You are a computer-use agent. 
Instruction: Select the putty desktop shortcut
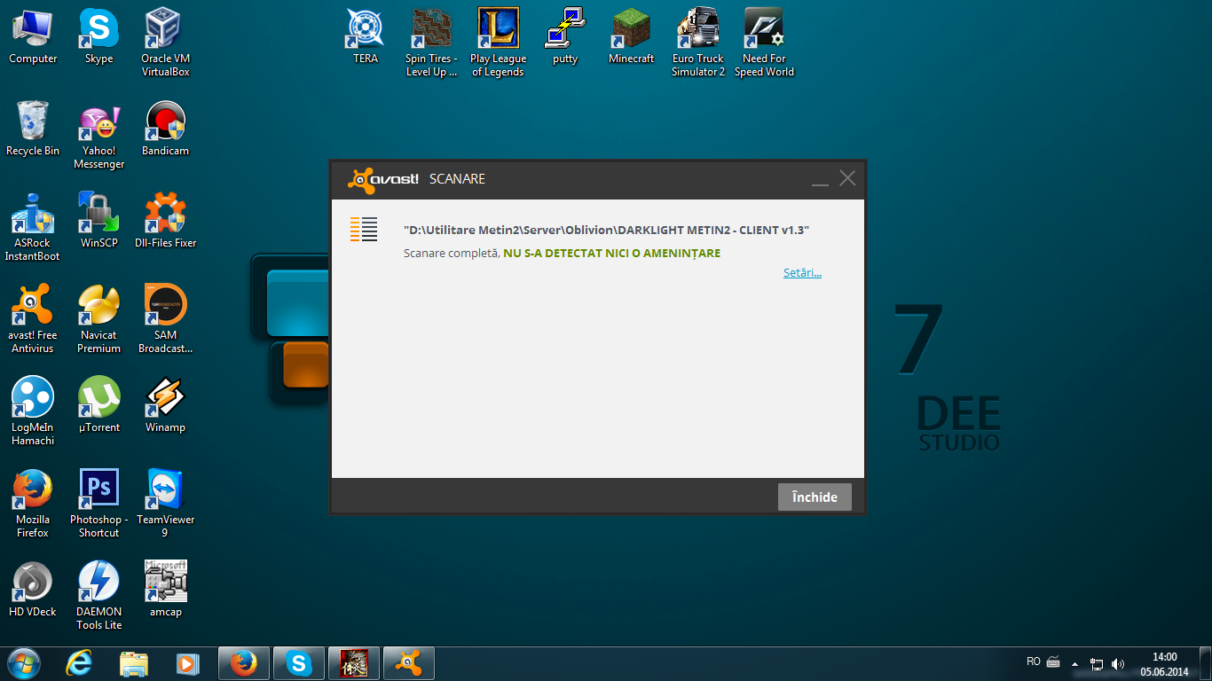point(564,37)
